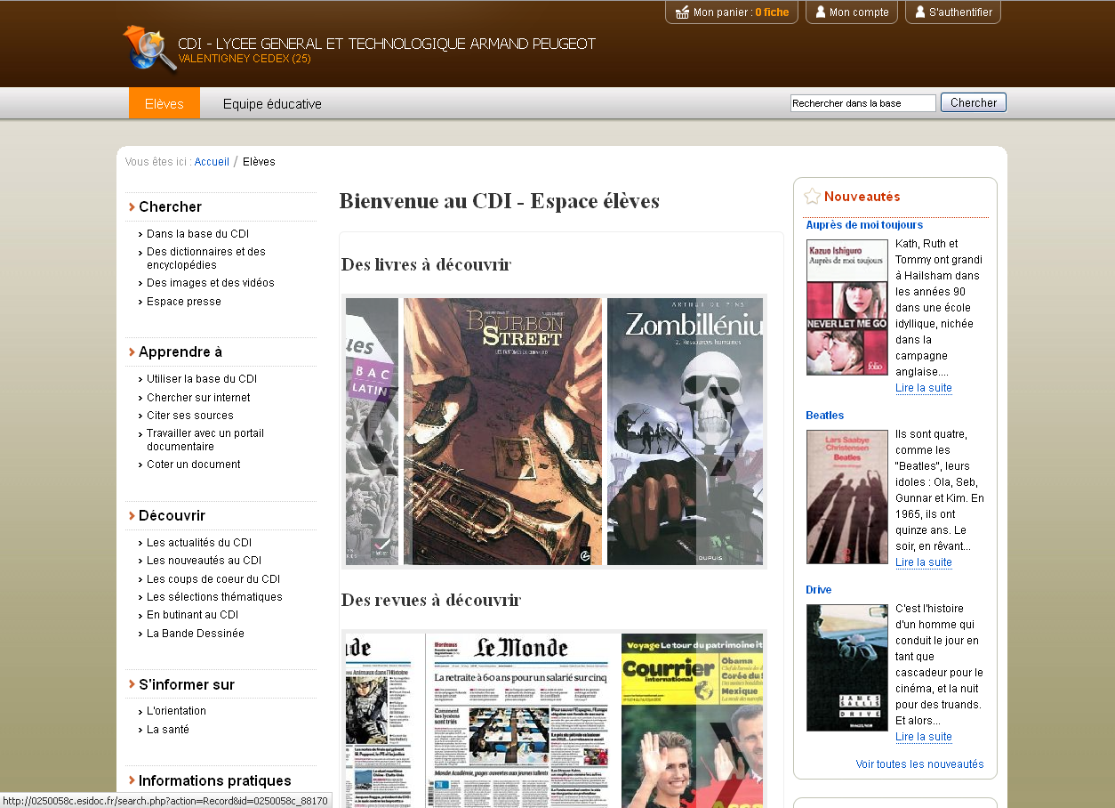Screen dimensions: 1115x808
Task: Open the Mon panier basket
Action: [x=732, y=12]
